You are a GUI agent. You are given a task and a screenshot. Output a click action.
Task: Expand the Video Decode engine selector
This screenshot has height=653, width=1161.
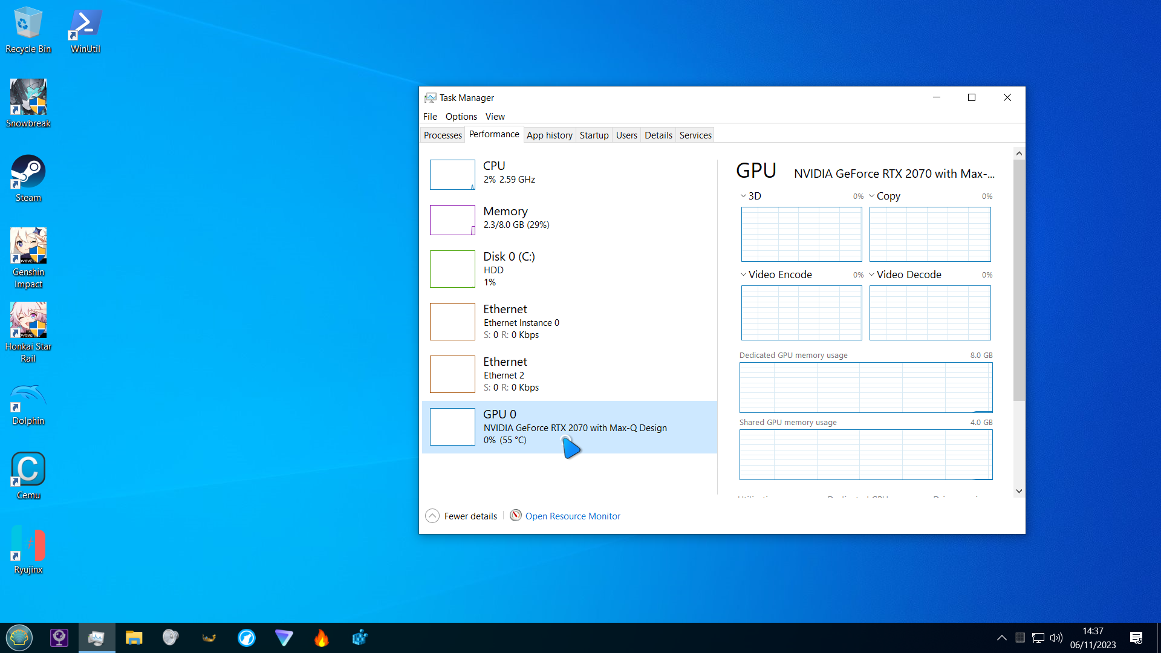point(871,275)
